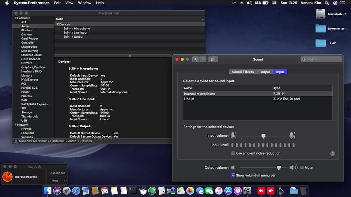Open View menu in menu bar
351x197 pixels.
[x=69, y=3]
